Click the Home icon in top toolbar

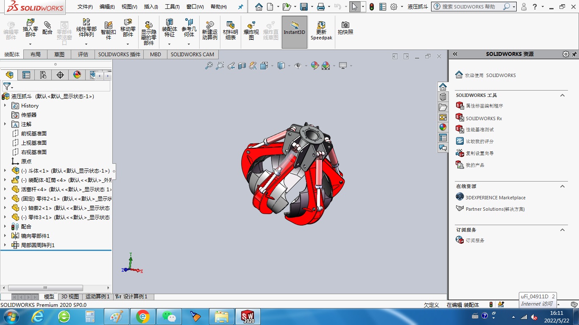point(259,7)
